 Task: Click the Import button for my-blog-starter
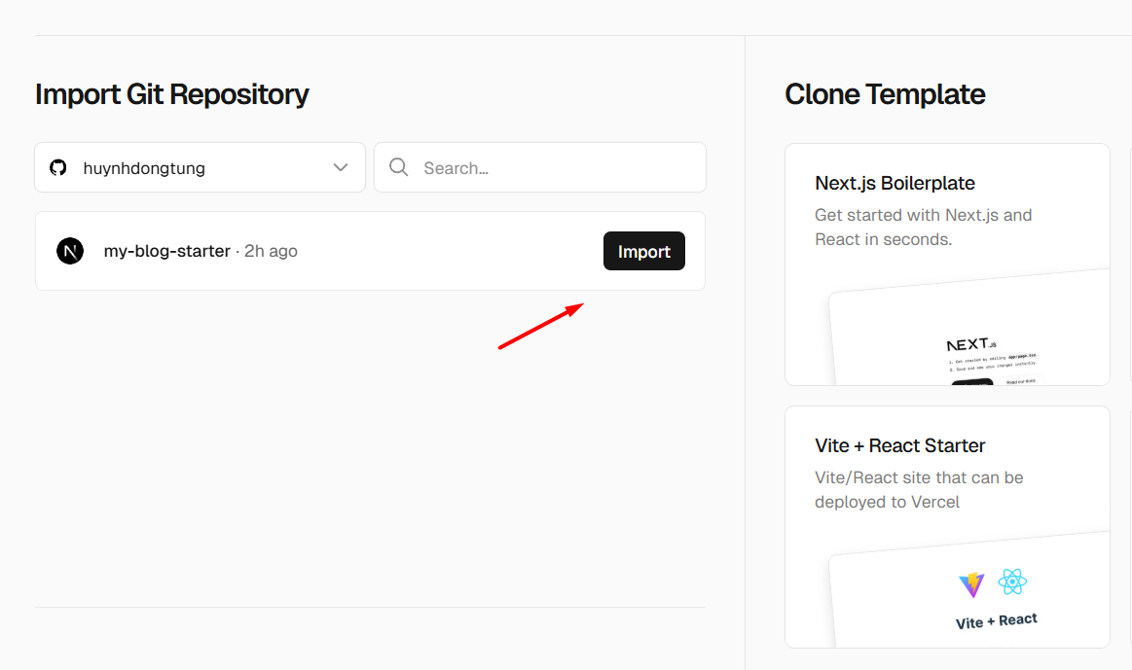tap(643, 251)
